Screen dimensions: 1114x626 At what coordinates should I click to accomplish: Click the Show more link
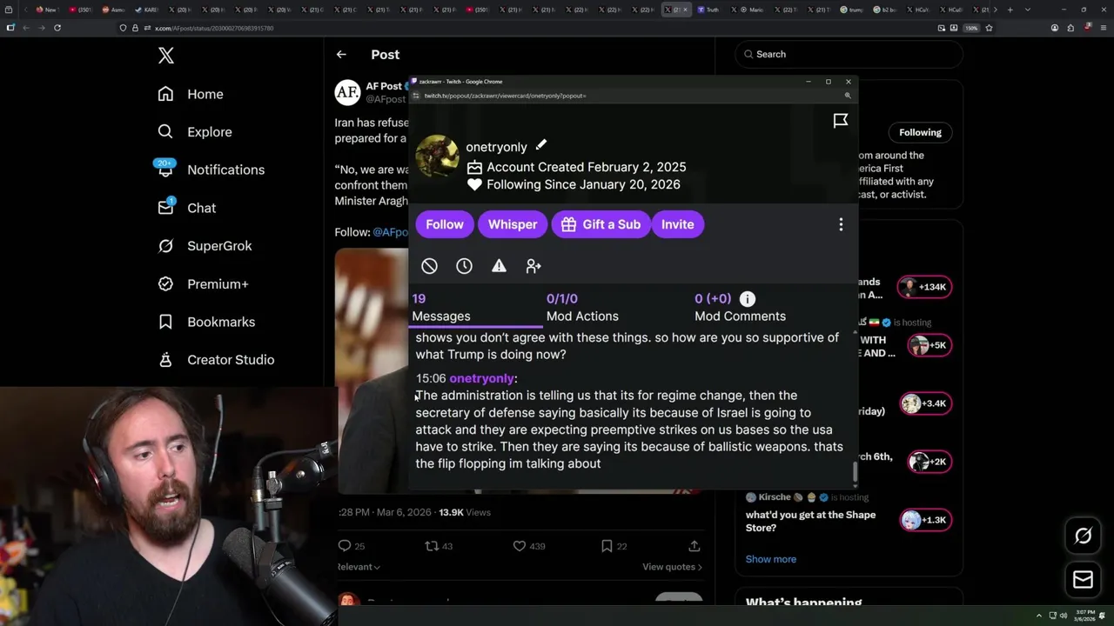tap(770, 559)
